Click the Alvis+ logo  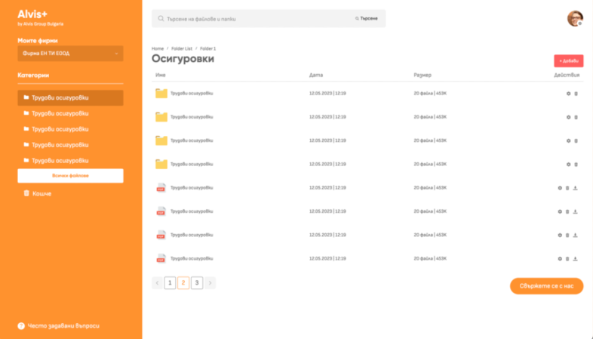[32, 14]
